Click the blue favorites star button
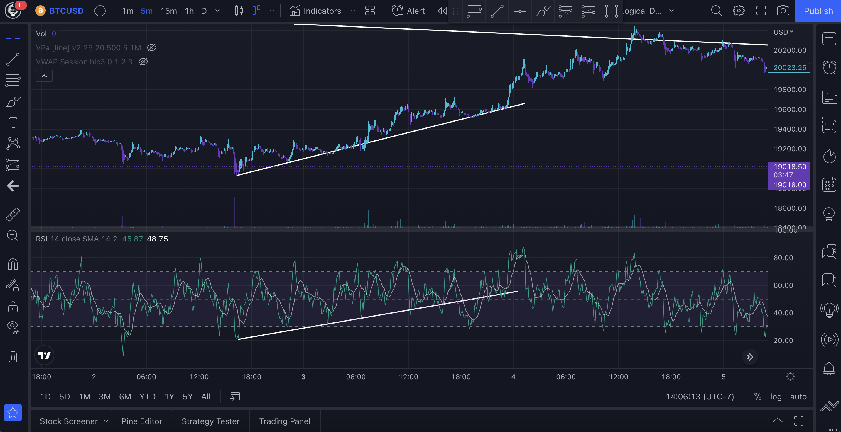The image size is (841, 432). (13, 412)
